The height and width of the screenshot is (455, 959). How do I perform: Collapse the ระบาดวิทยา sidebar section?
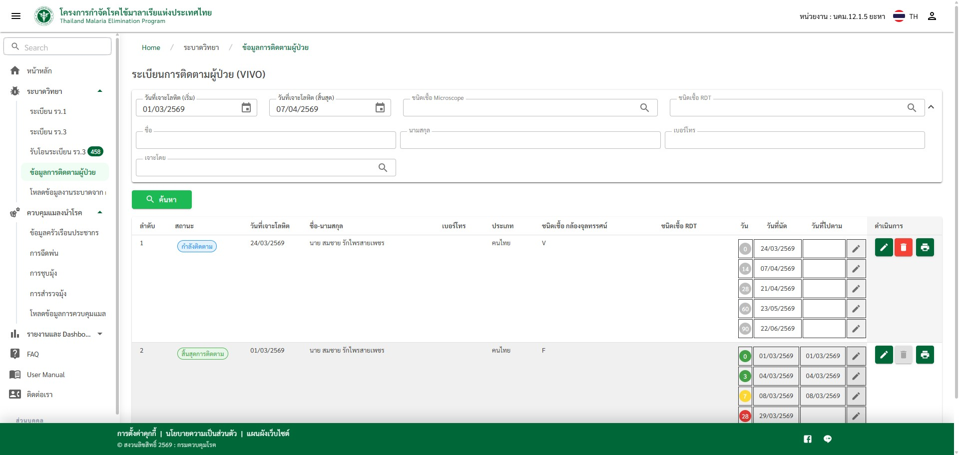[x=100, y=91]
